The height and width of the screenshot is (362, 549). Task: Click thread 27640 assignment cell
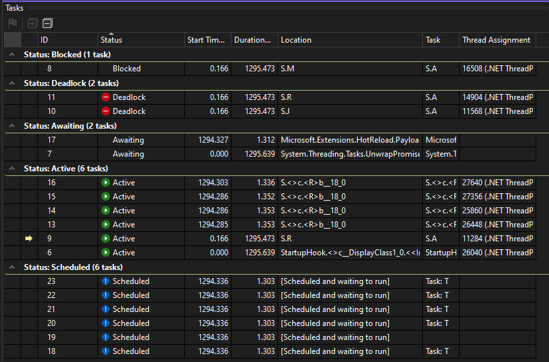498,183
